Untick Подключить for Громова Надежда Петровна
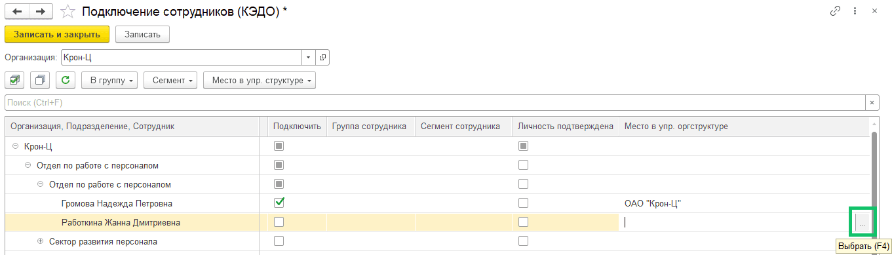Screen dimensions: 892x255 click(279, 203)
